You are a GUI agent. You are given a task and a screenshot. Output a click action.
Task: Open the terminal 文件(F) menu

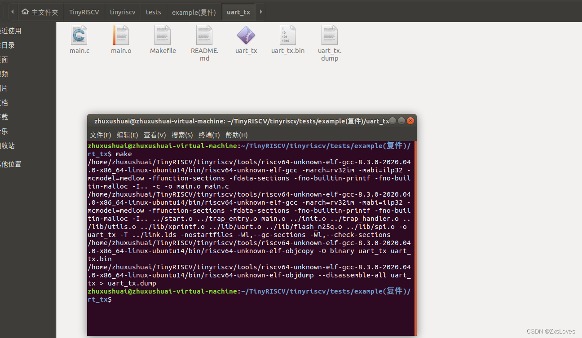click(x=101, y=135)
